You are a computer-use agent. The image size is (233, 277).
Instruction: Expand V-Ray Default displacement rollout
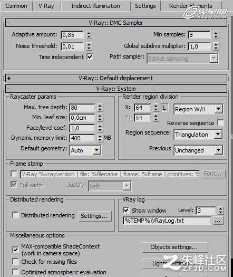click(x=116, y=78)
